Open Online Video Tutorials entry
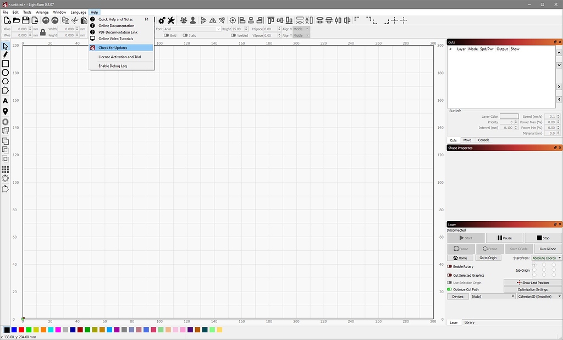 pos(122,39)
